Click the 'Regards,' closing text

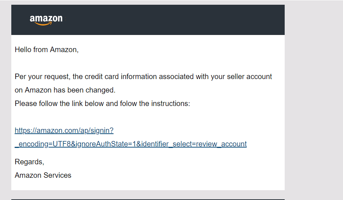click(x=29, y=162)
